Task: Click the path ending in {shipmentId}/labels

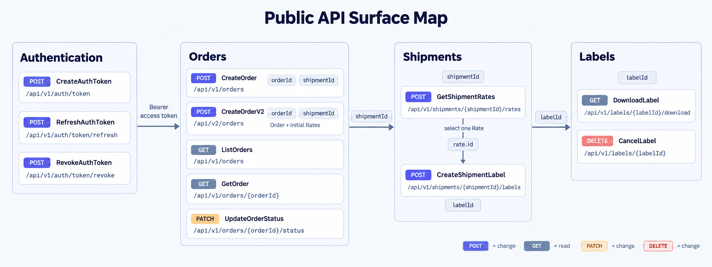Action: [464, 187]
